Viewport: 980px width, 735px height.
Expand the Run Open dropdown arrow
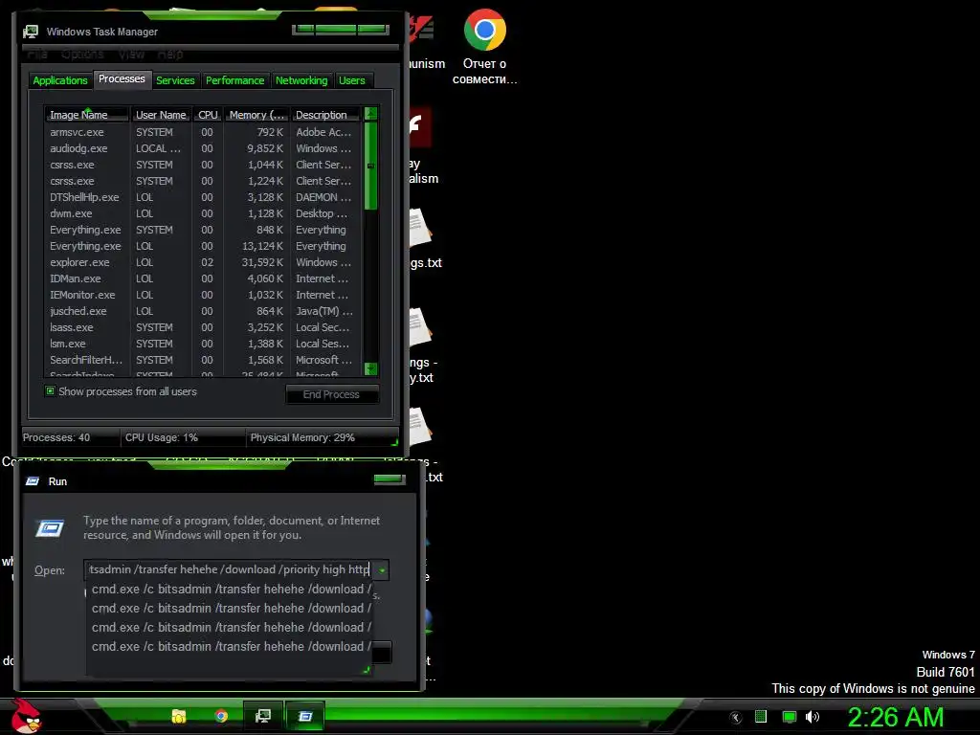click(x=381, y=570)
